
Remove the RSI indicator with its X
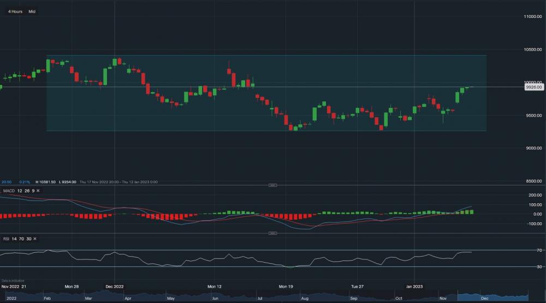(x=34, y=239)
